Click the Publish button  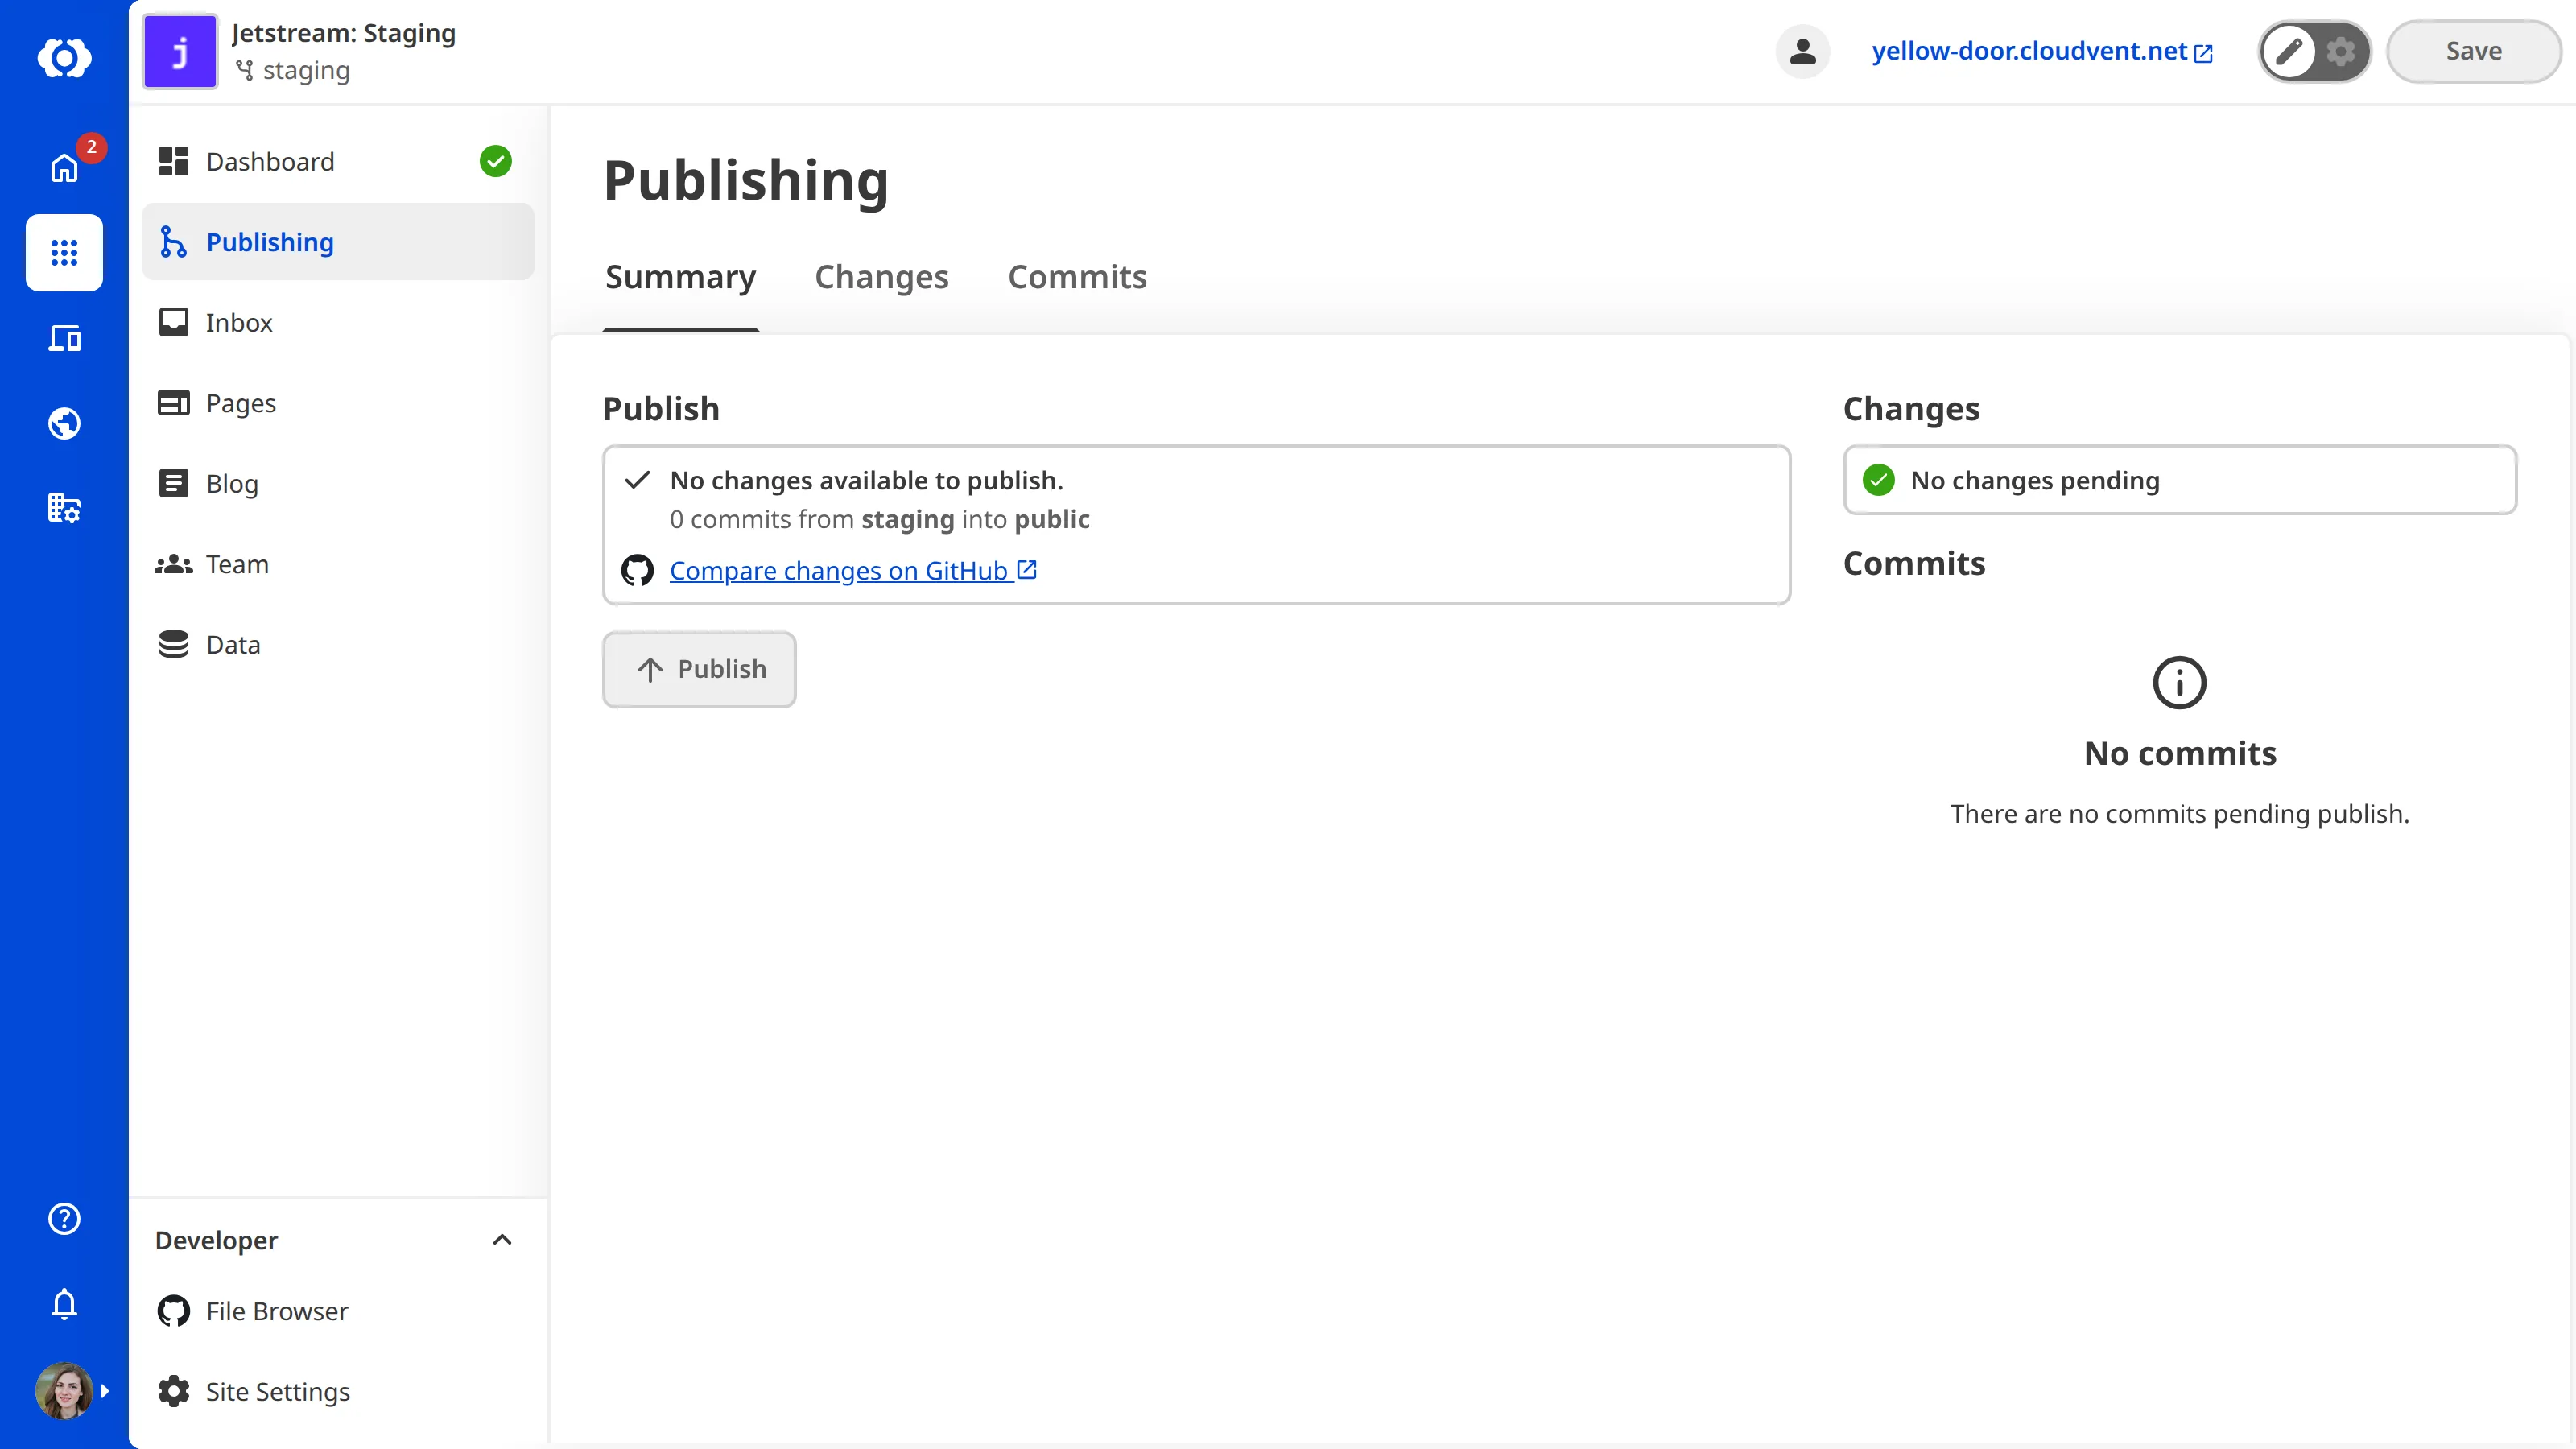[x=699, y=669]
